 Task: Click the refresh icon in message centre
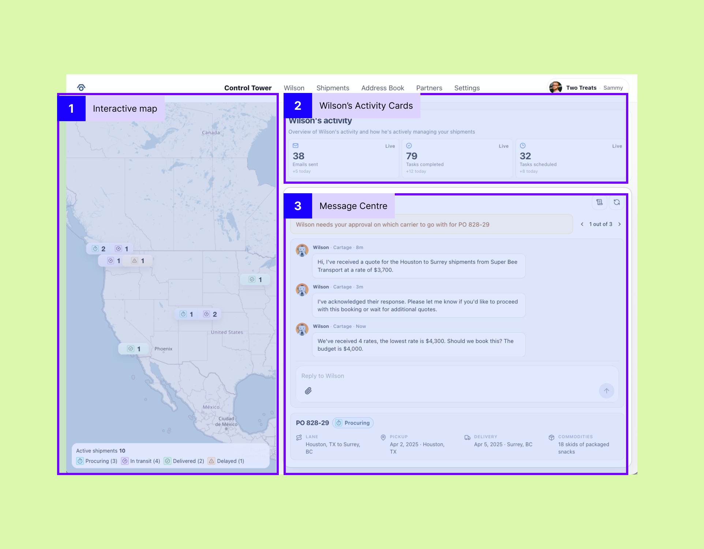click(x=617, y=202)
